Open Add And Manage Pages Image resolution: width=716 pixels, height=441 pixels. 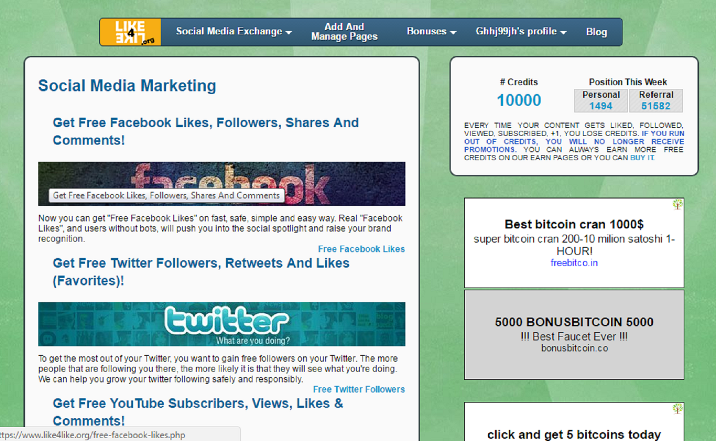[x=344, y=31]
